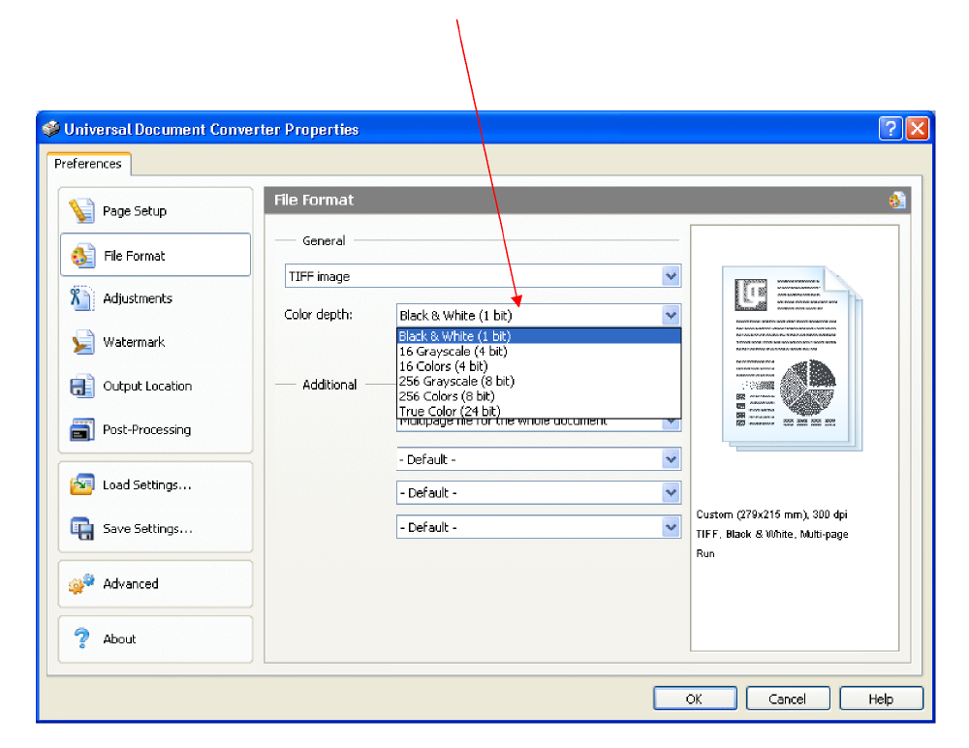Click the Watermark stamp icon
Screen dimensions: 969x748
(x=81, y=342)
